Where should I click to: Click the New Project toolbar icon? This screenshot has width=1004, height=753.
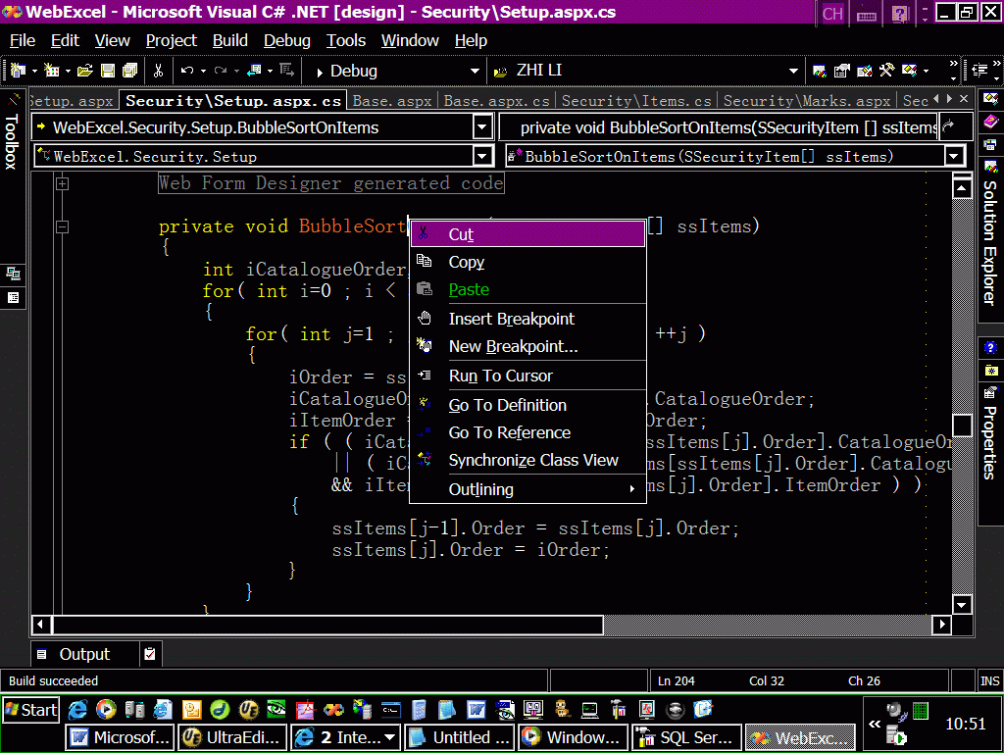(x=19, y=71)
